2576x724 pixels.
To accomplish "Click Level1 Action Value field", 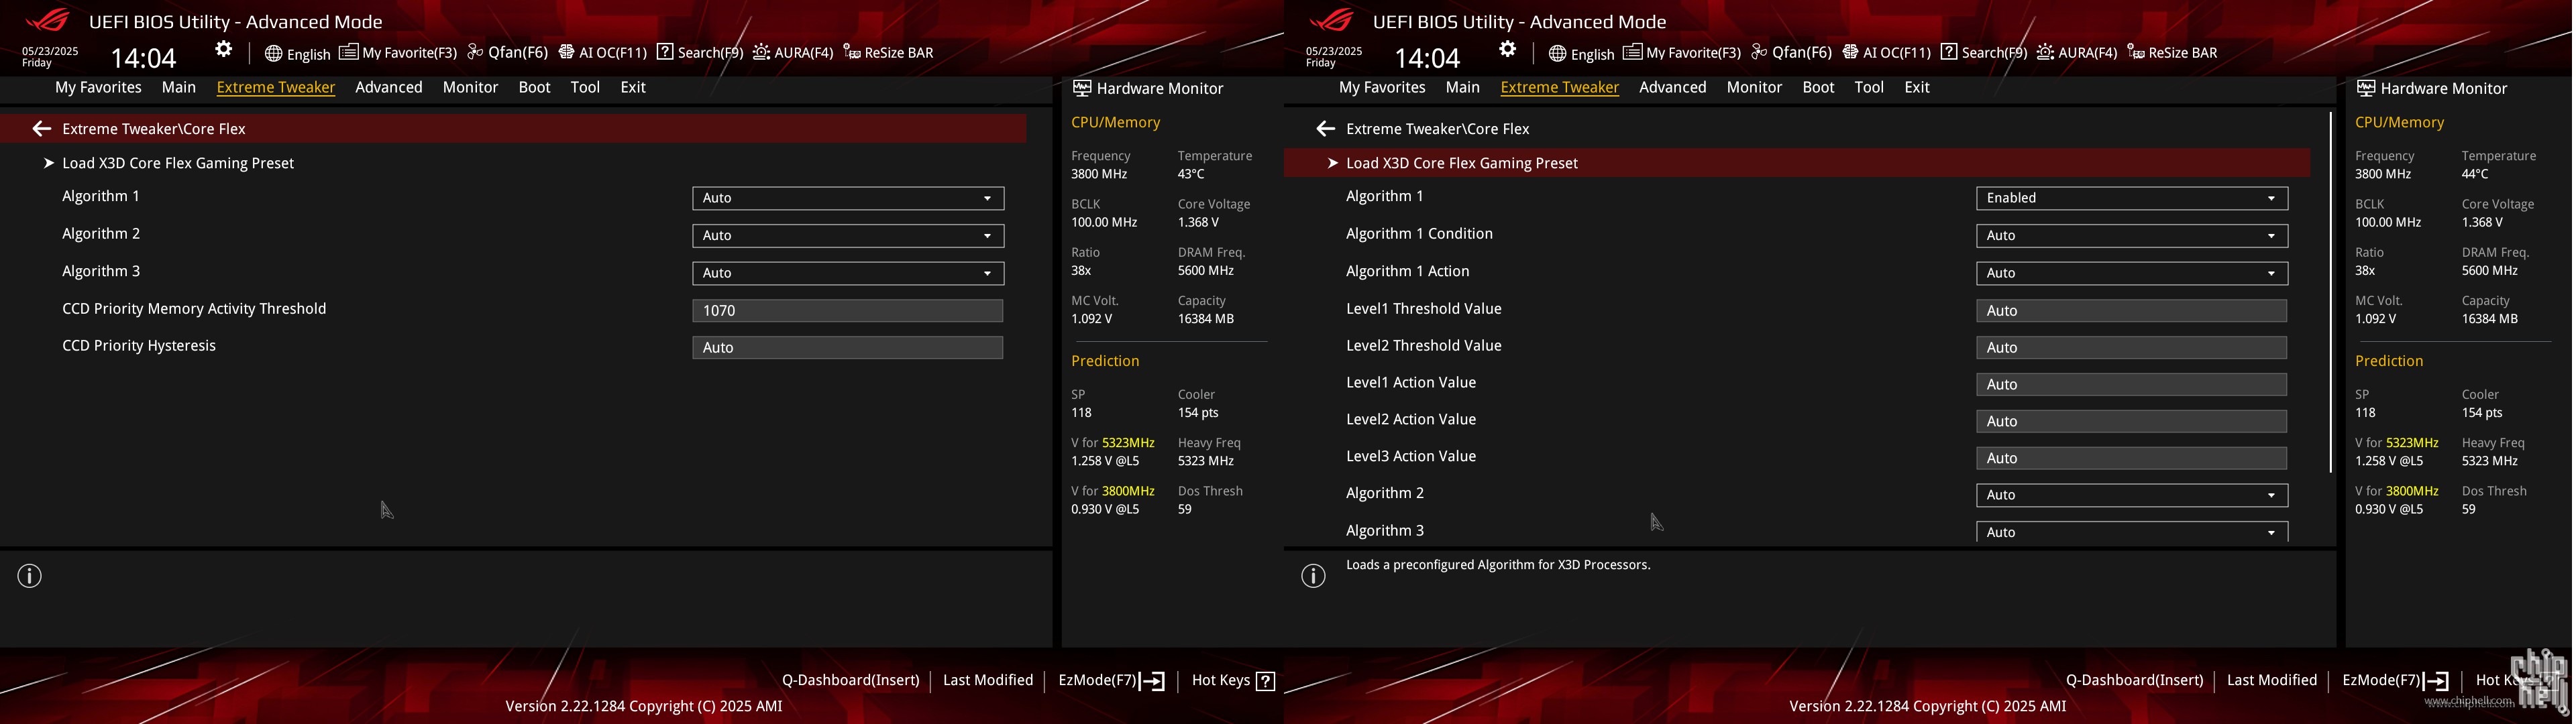I will 2132,385.
